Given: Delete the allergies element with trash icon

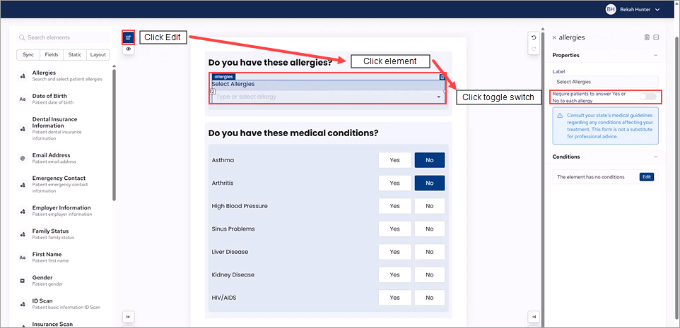Looking at the screenshot, I should [646, 37].
